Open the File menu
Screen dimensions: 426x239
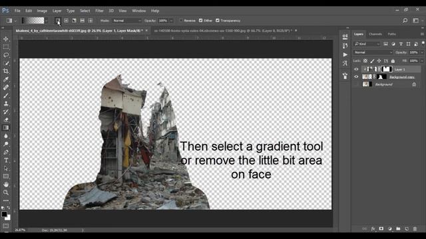17,11
